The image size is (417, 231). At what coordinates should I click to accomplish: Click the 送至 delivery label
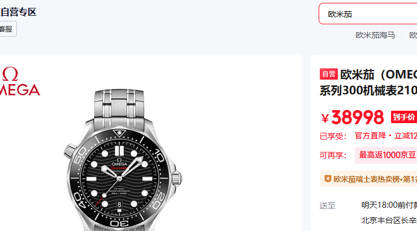[x=328, y=206]
